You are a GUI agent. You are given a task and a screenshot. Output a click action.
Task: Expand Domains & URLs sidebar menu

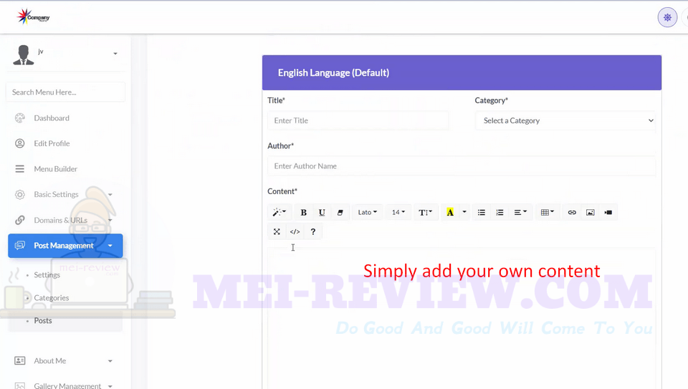click(65, 220)
